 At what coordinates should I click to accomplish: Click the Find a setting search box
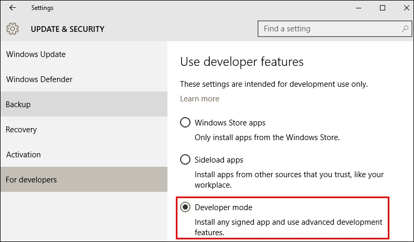point(330,29)
